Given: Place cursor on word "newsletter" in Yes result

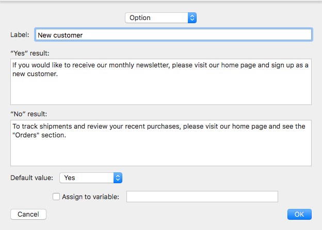Looking at the screenshot, I should (x=152, y=65).
